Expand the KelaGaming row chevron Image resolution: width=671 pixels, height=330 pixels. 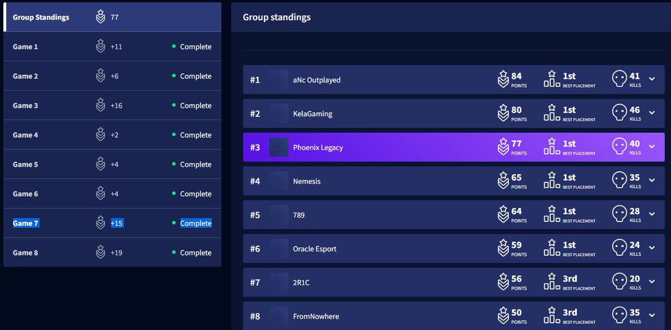[651, 113]
